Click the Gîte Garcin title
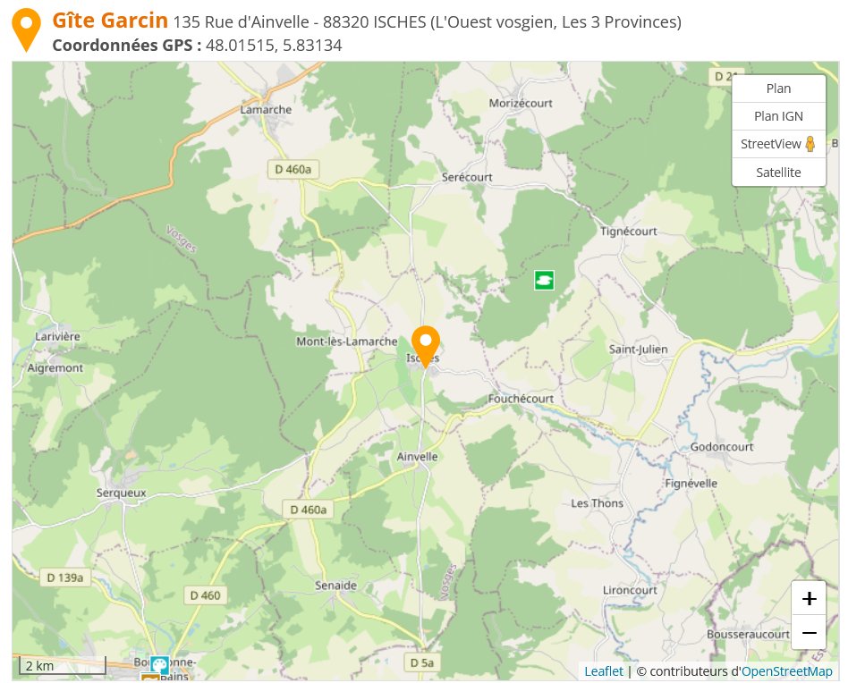 pos(110,21)
